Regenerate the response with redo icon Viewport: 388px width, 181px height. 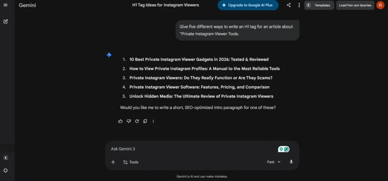click(137, 121)
